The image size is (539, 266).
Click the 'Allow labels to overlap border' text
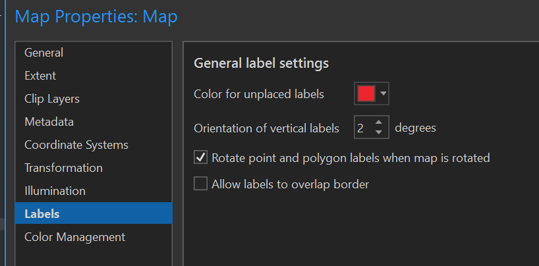point(290,184)
